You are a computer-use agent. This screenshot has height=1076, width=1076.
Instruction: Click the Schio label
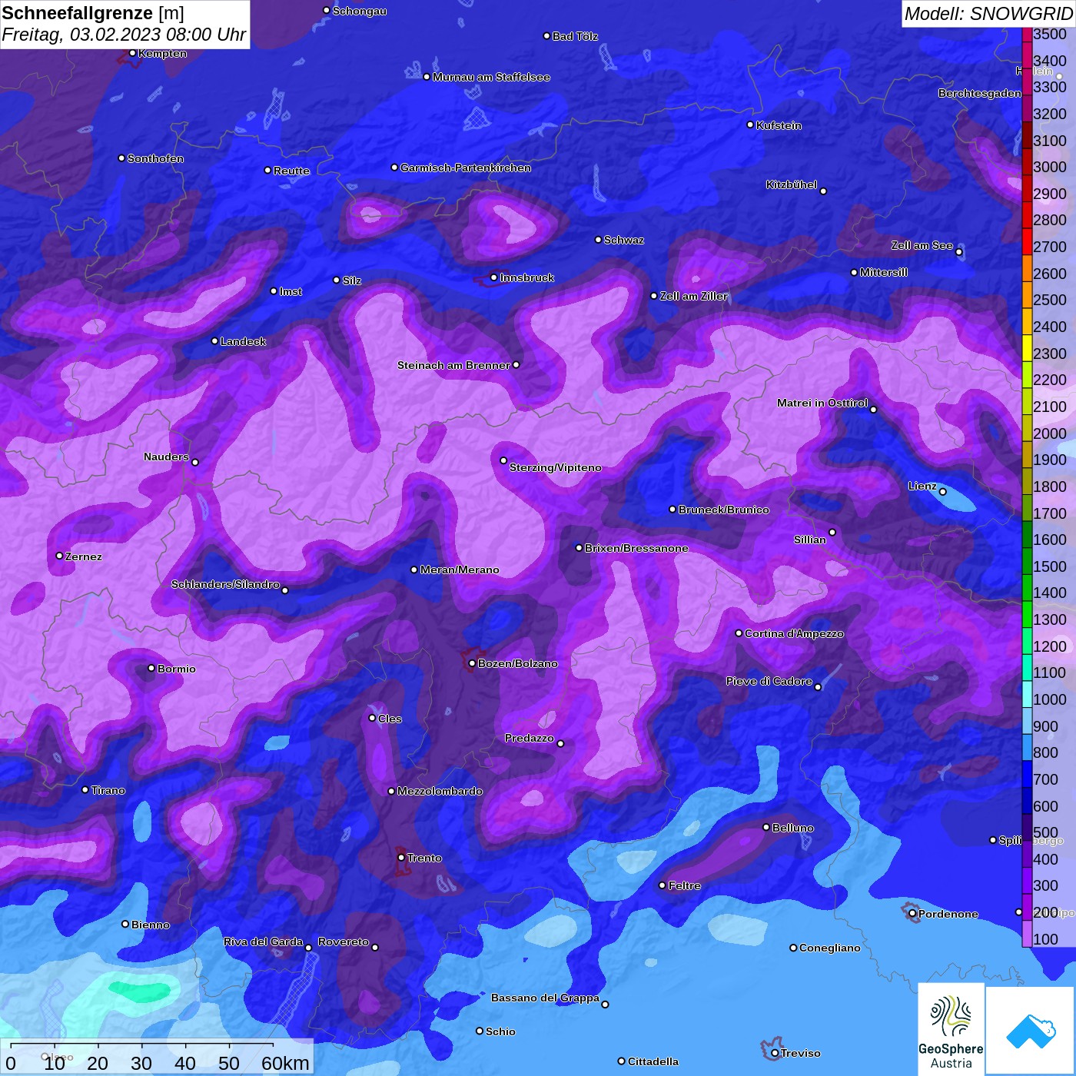(x=500, y=1031)
